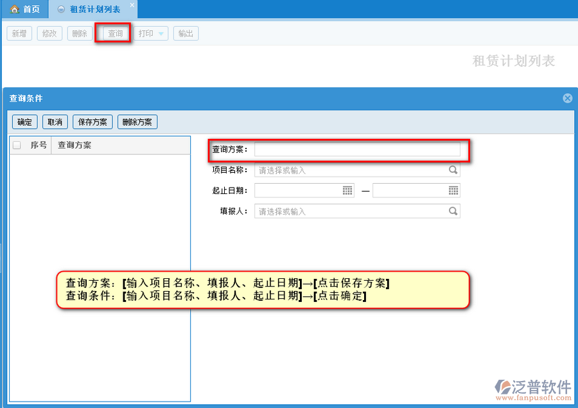The height and width of the screenshot is (408, 578).
Task: Close the 租赁计划列表 tab
Action: coord(132,4)
